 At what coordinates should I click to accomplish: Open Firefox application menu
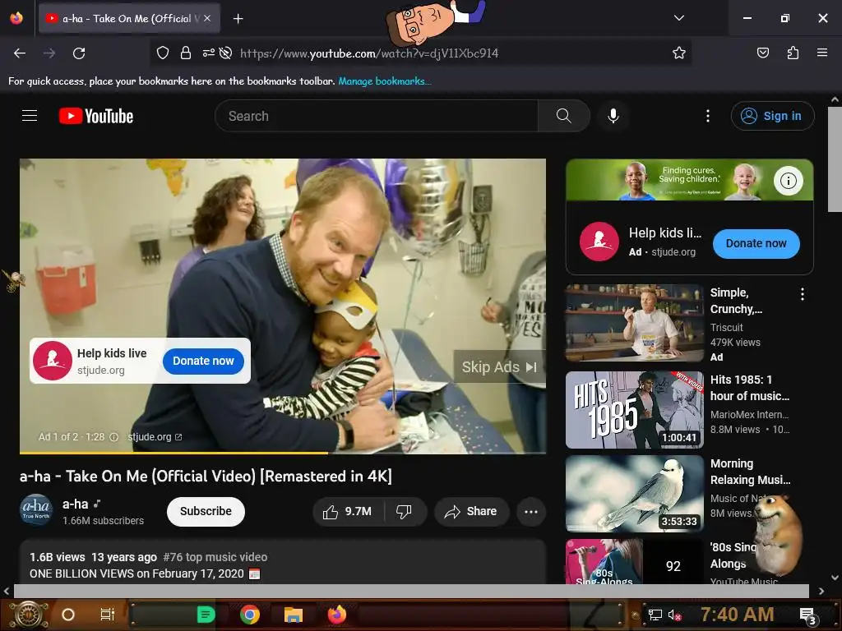click(x=821, y=53)
